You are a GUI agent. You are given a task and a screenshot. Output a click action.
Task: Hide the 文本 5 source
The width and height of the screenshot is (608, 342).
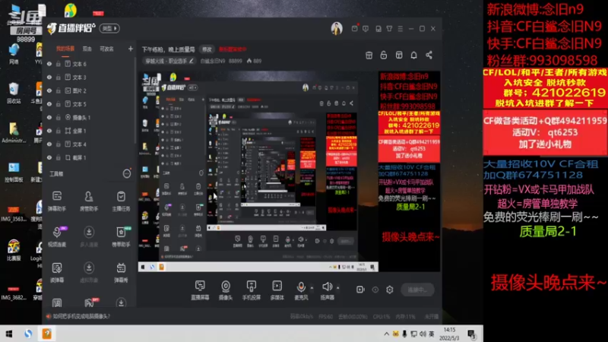tap(49, 104)
